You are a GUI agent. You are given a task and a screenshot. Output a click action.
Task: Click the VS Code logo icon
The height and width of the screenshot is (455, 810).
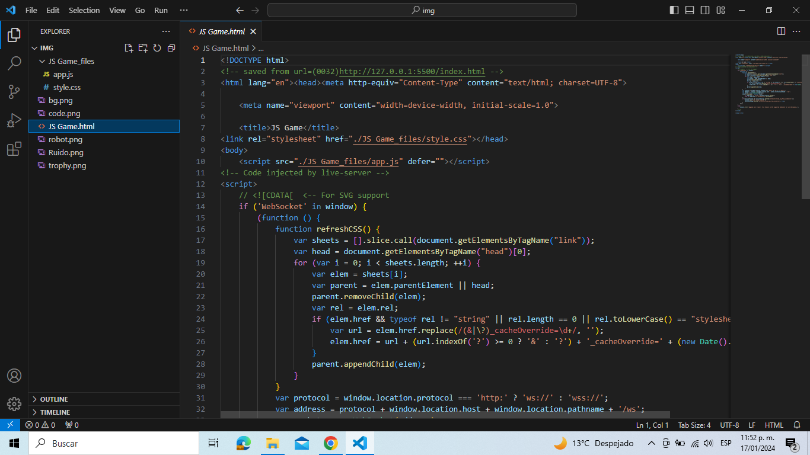[11, 10]
